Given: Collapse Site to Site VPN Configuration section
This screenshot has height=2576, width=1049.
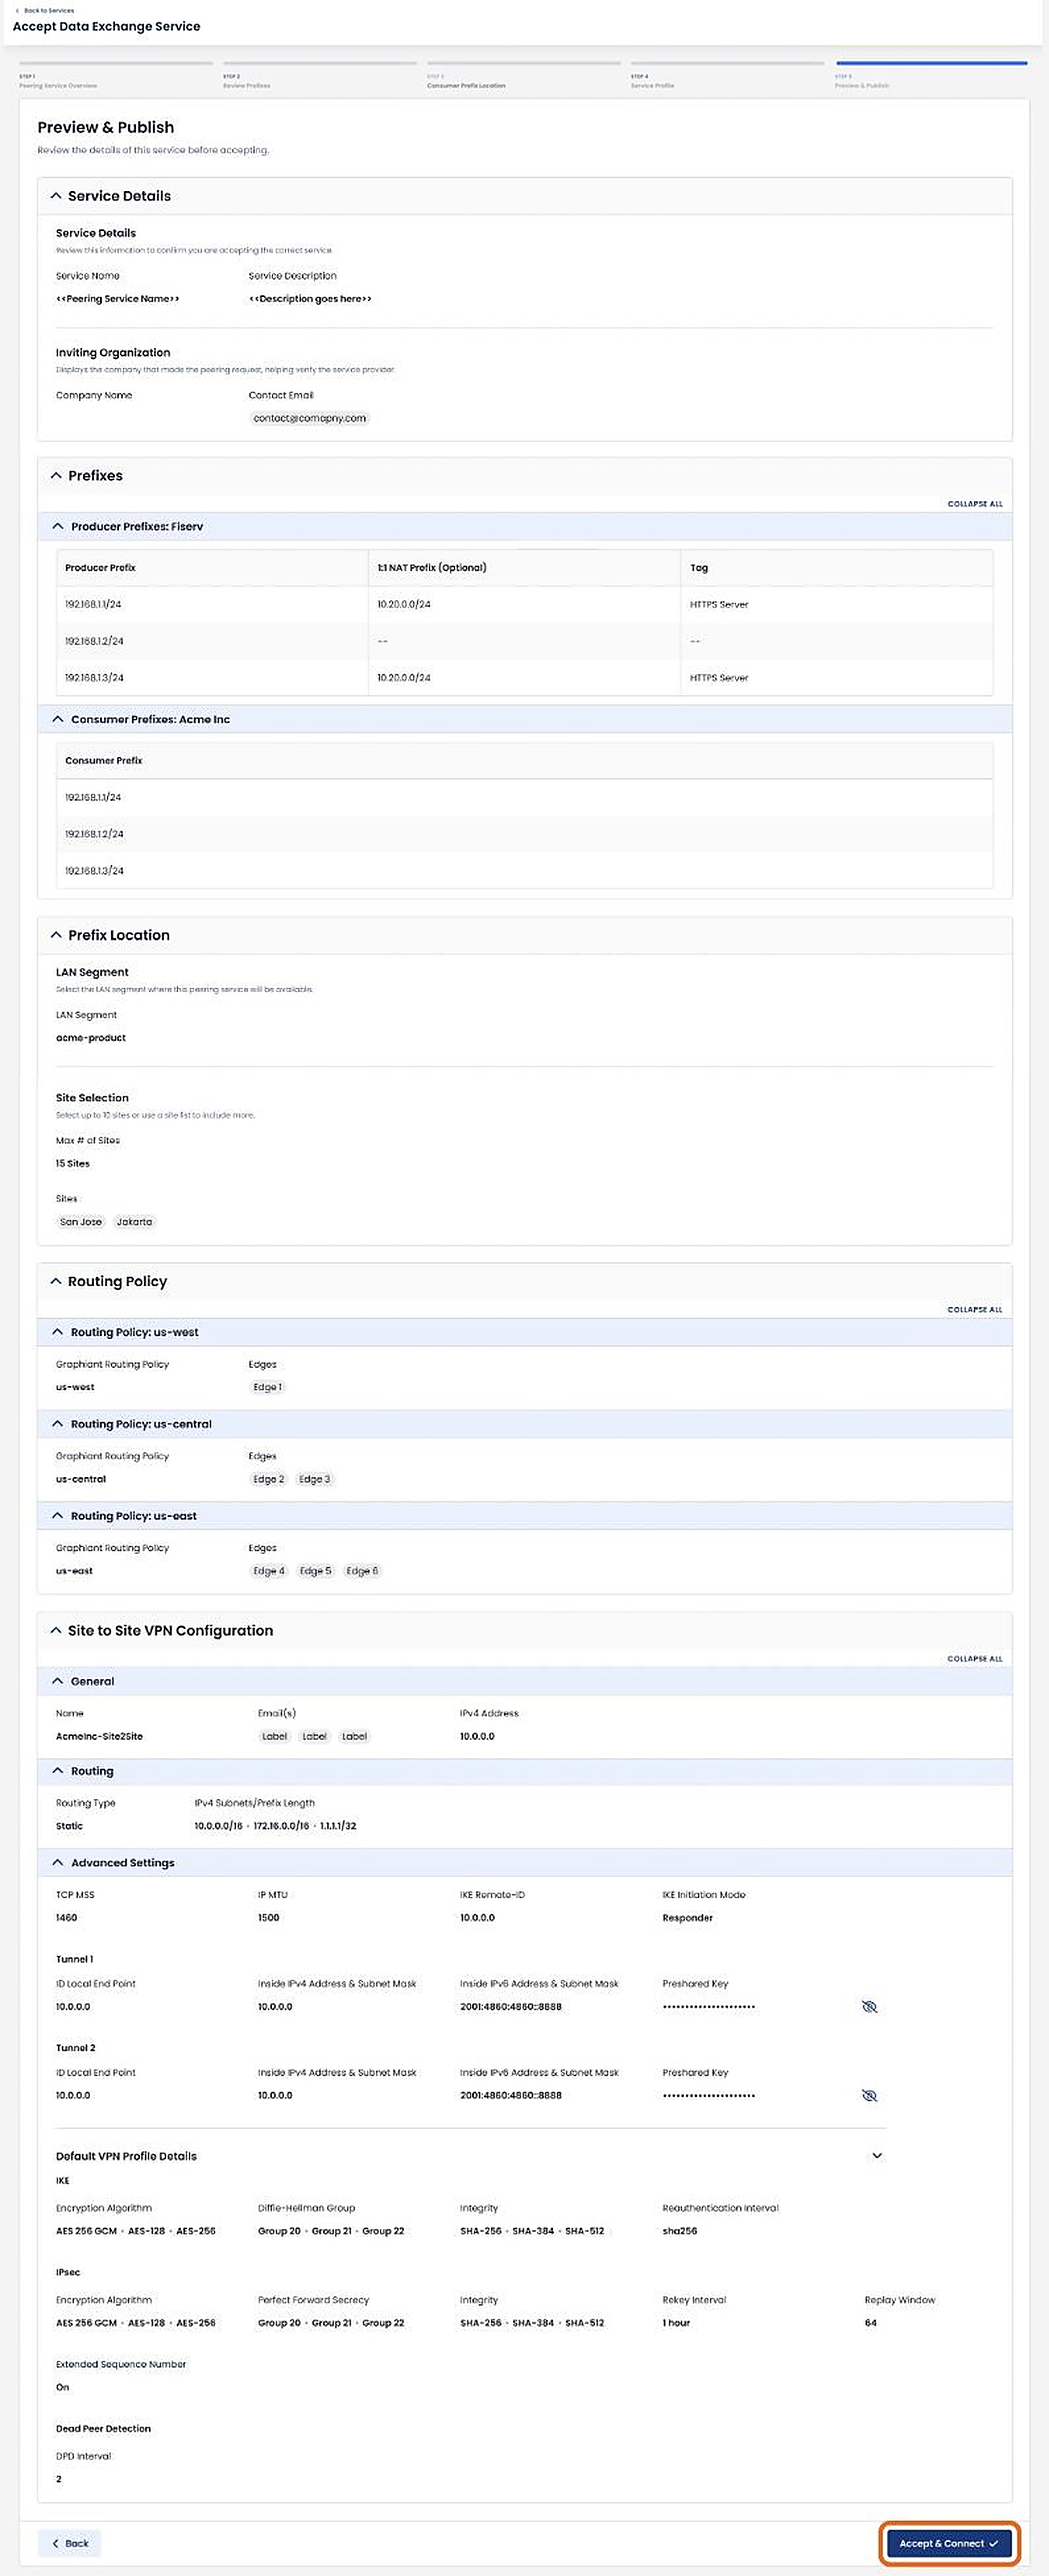Looking at the screenshot, I should click(56, 1630).
